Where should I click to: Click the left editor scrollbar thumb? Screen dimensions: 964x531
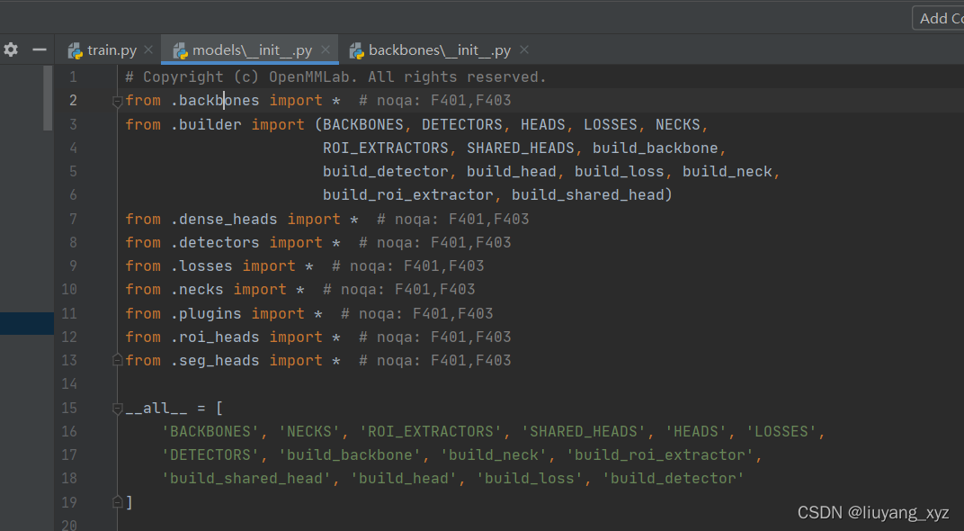point(47,99)
